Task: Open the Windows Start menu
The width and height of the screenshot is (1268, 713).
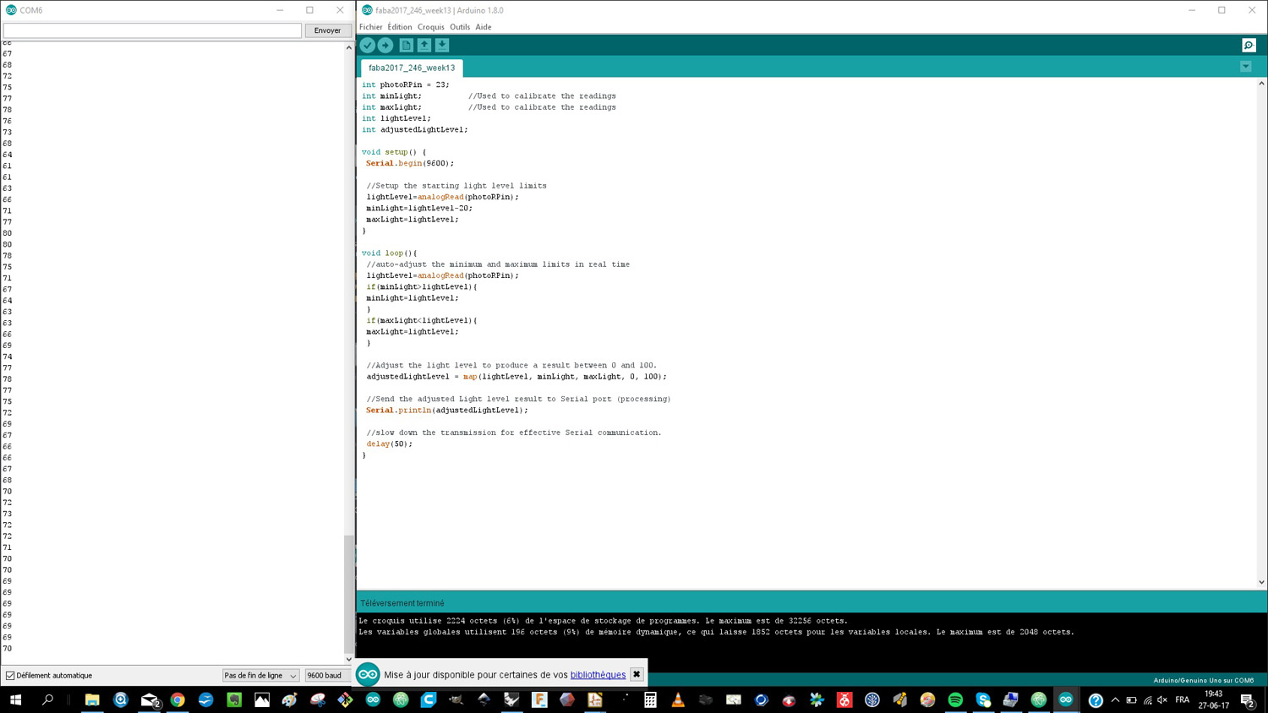Action: pyautogui.click(x=15, y=699)
